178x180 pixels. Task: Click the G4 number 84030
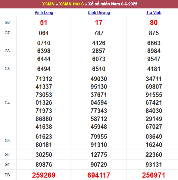(154, 111)
